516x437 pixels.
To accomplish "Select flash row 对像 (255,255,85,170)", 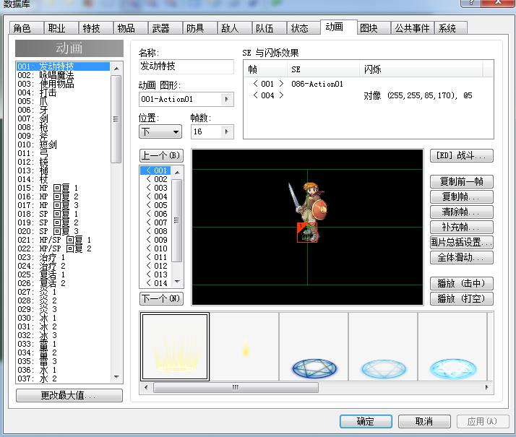I will pyautogui.click(x=369, y=95).
